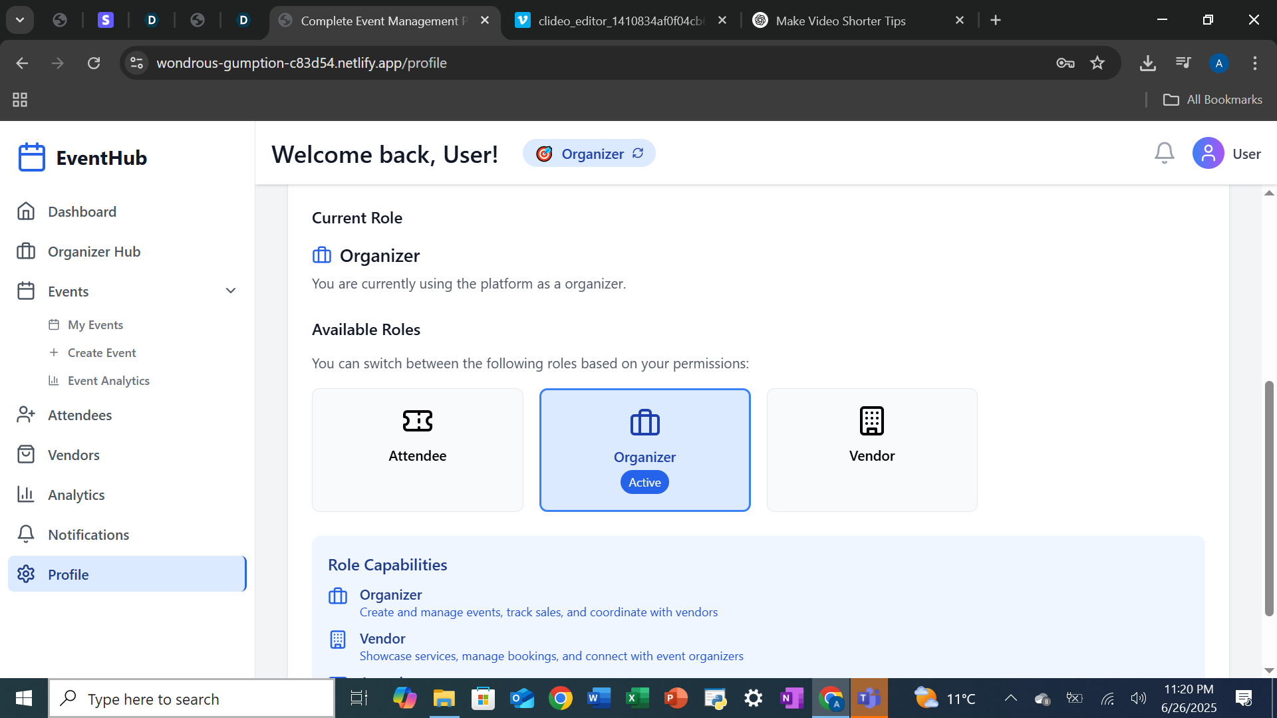1277x718 pixels.
Task: Open the Create Event link
Action: point(101,353)
